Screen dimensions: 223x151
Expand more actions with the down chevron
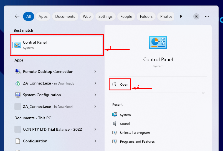point(203,93)
